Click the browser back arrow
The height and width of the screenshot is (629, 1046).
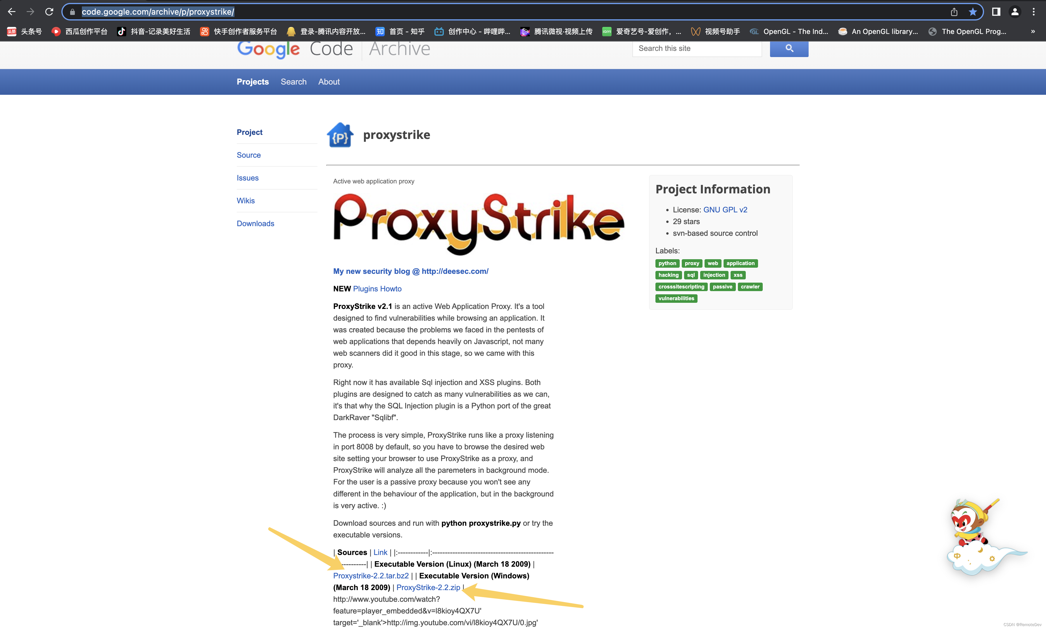click(x=12, y=12)
